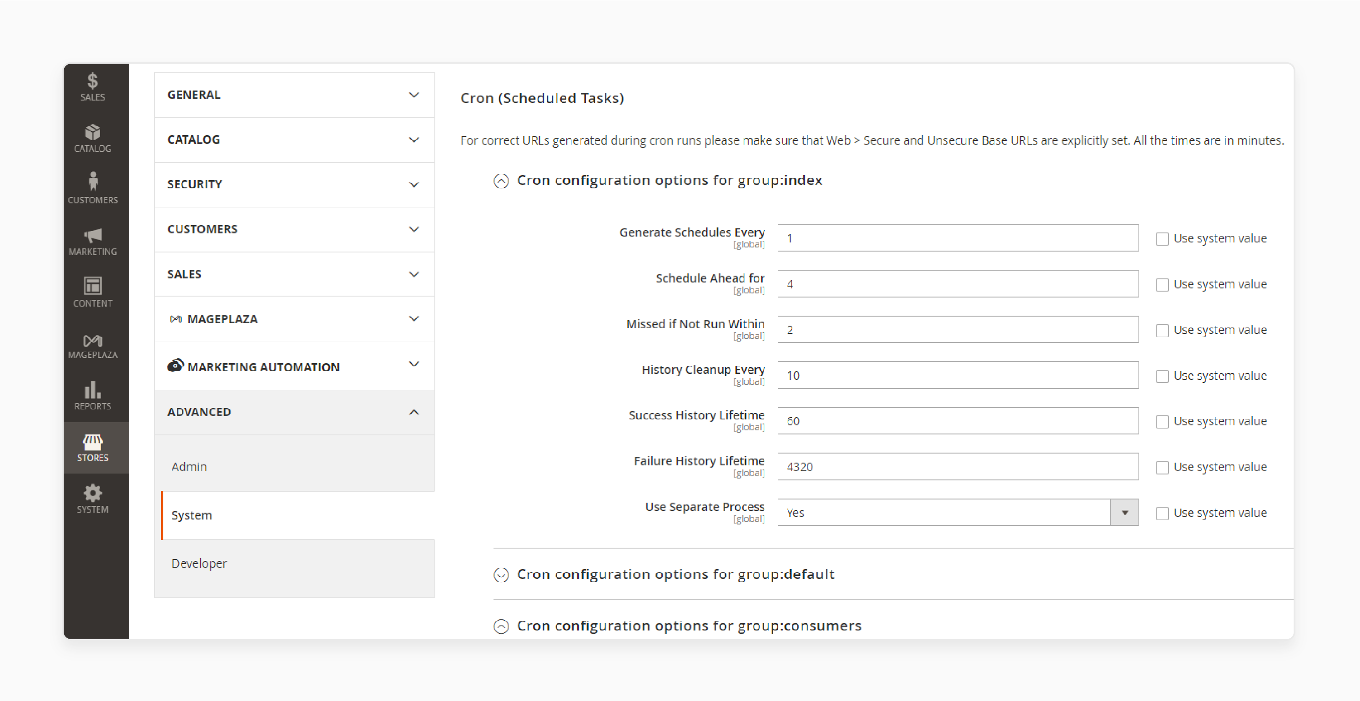
Task: Expand the group:default circle arrow icon
Action: point(501,575)
